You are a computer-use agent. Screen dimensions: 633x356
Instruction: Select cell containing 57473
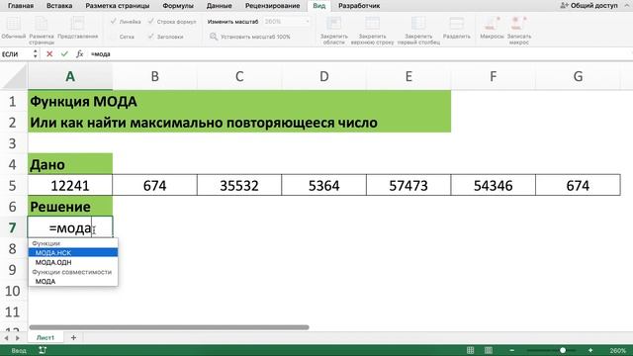pos(408,185)
